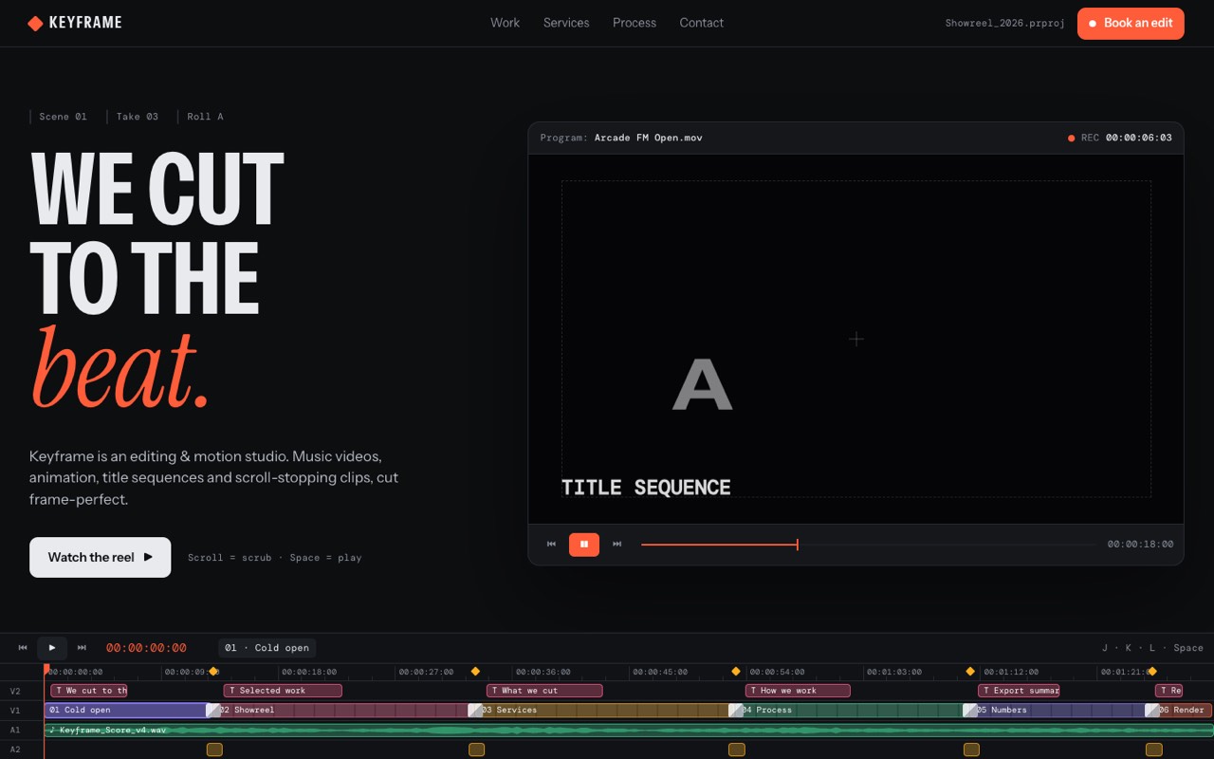This screenshot has width=1214, height=759.
Task: Select the 'Selected work' title clip on V2
Action: [x=283, y=691]
